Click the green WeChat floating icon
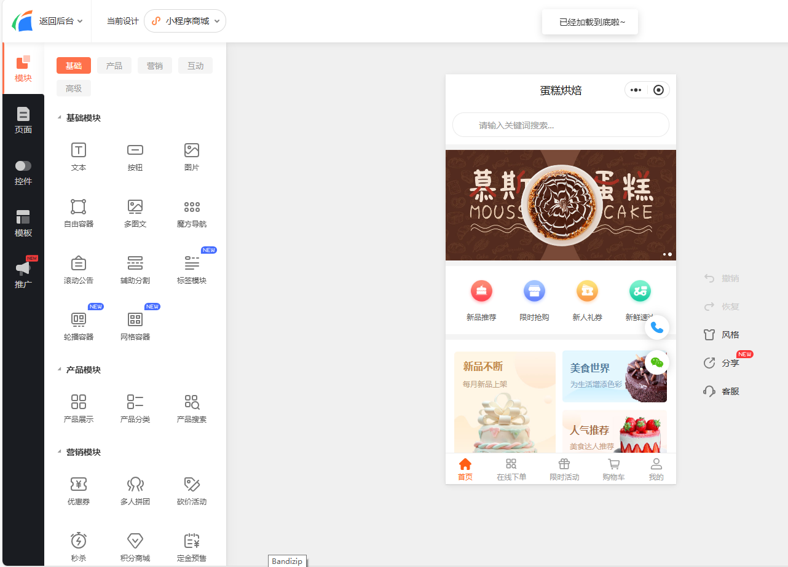The height and width of the screenshot is (567, 788). click(657, 362)
